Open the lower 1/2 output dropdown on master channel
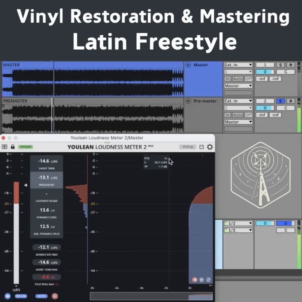Viewport: 302px width, 302px height. click(238, 230)
